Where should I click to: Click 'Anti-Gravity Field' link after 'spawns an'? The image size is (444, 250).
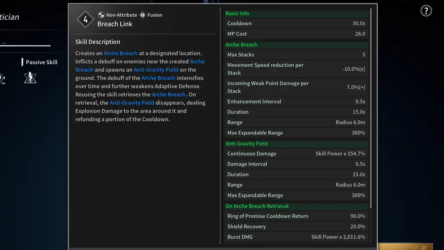coord(156,69)
